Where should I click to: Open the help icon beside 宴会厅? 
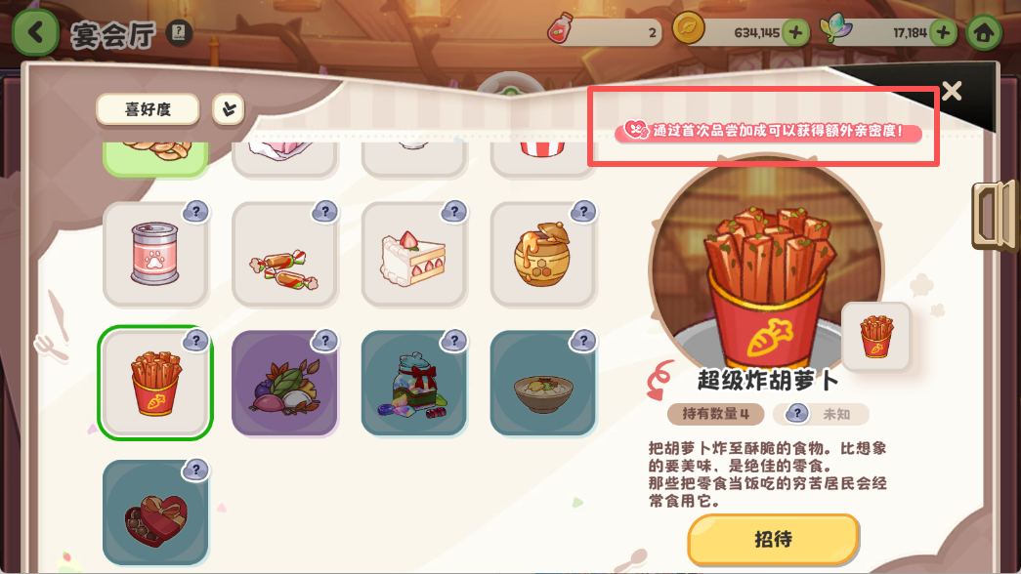[x=179, y=32]
